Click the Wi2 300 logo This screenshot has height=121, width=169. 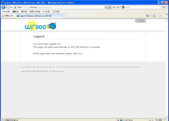coord(41,26)
